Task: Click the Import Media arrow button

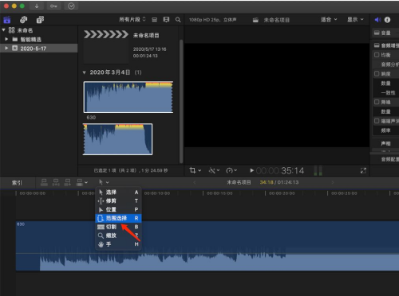Action: click(37, 6)
